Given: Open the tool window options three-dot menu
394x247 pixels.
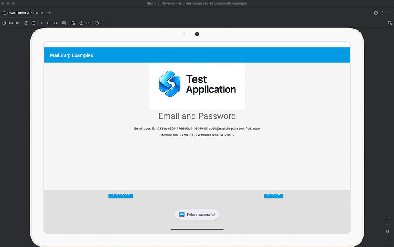Looking at the screenshot, I should [x=383, y=13].
